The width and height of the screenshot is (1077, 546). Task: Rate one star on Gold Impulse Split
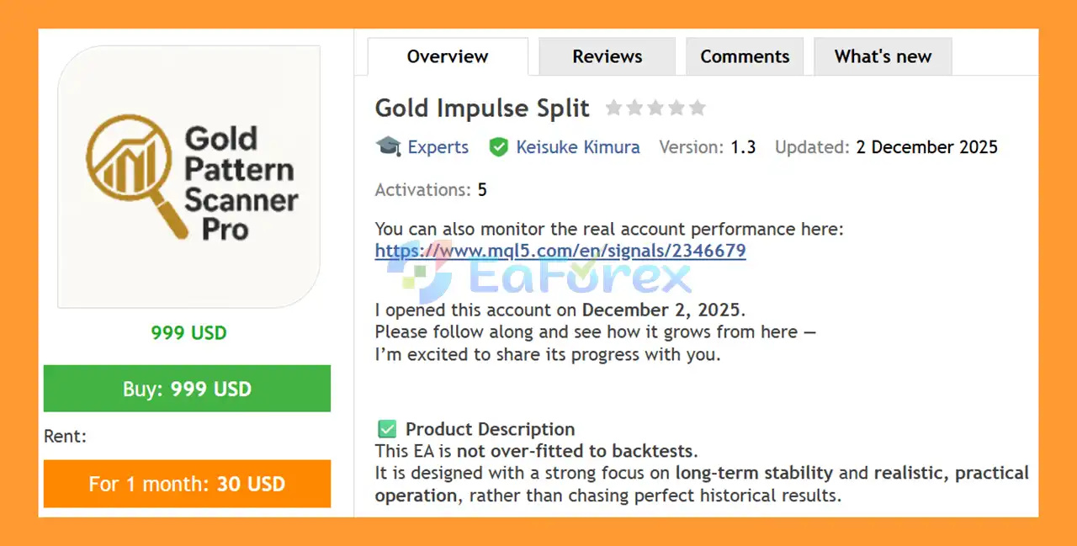pos(613,108)
